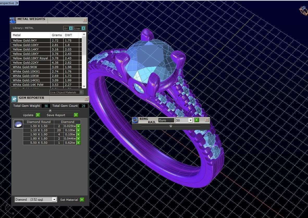Select White Gold:14K PdW row
Screen dimensions: 308x218
[46, 85]
